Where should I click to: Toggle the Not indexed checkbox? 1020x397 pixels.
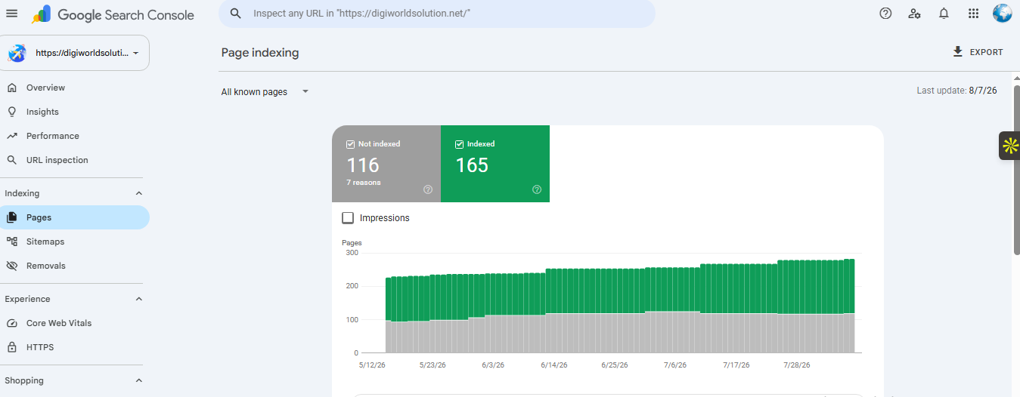click(351, 144)
